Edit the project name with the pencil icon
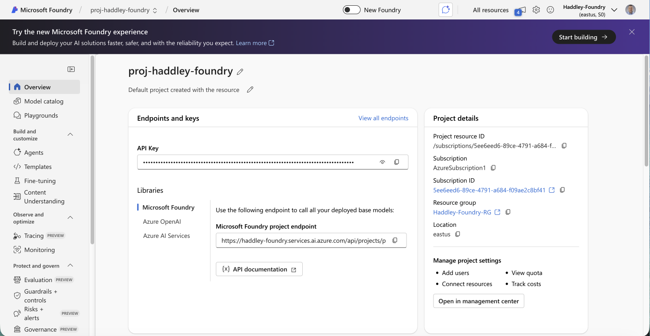 240,71
